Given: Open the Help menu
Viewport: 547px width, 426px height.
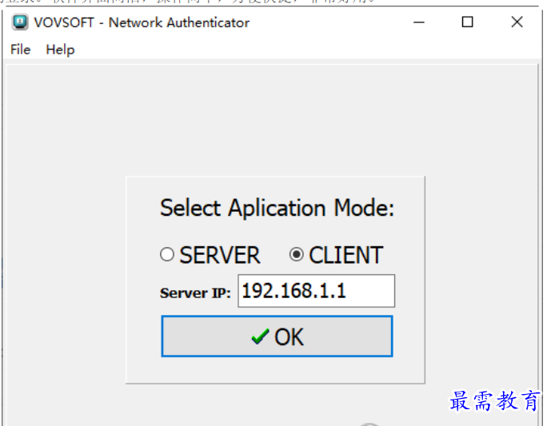Looking at the screenshot, I should (60, 50).
